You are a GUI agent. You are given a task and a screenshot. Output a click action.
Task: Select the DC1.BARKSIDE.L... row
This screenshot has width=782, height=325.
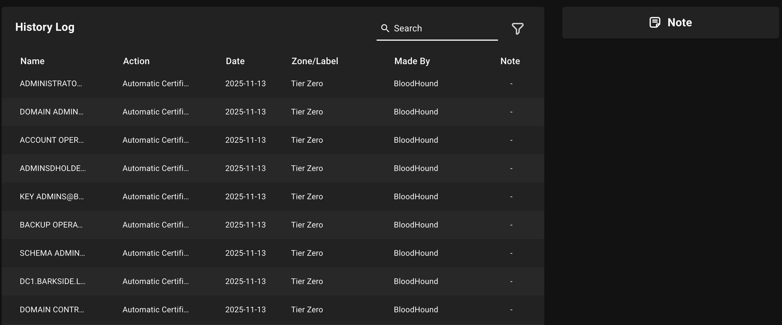click(53, 281)
